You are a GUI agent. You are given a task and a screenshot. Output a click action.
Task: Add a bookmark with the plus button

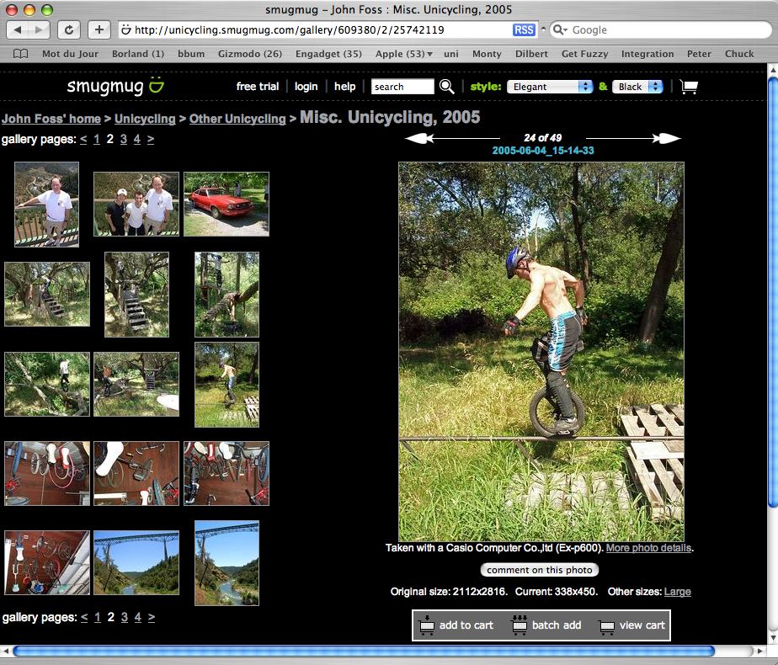(99, 29)
